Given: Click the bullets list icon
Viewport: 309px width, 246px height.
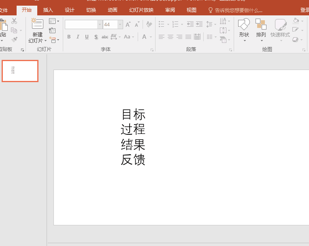Looking at the screenshot, I should point(162,24).
